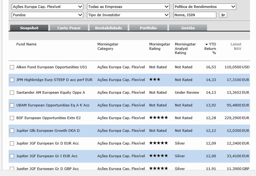Image resolution: width=256 pixels, height=176 pixels.
Task: Toggle checkbox for BSF European Opportunities Extn E2
Action: [x=12, y=118]
